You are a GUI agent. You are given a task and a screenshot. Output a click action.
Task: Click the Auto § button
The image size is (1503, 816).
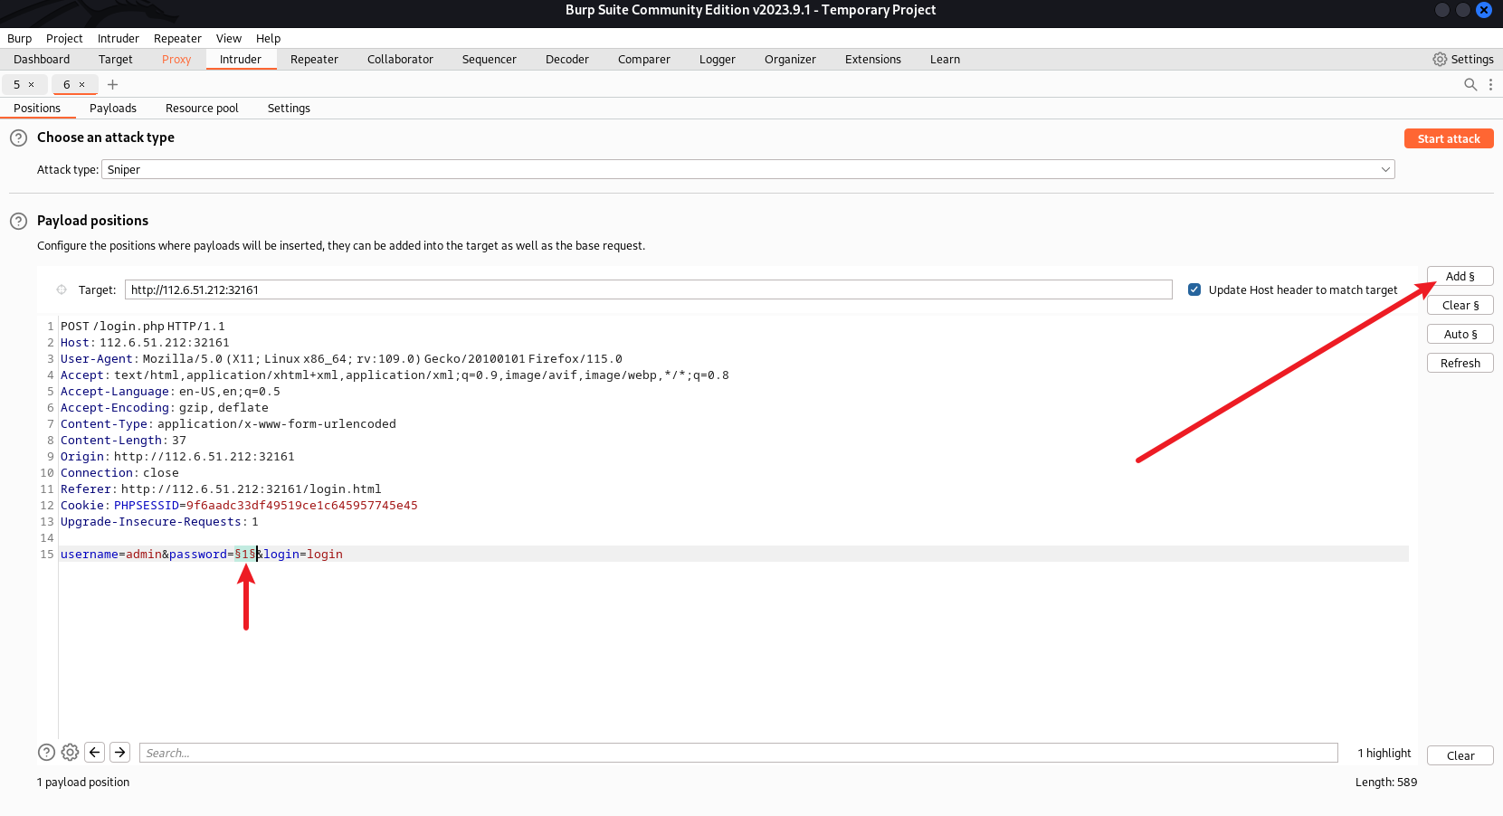(1460, 334)
